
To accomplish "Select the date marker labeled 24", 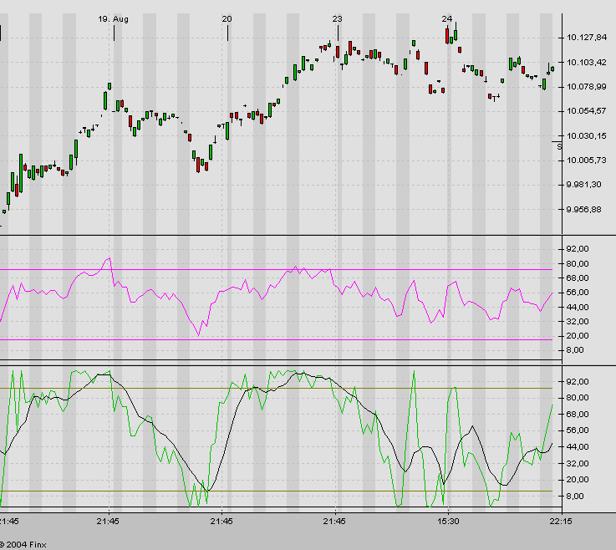I will coord(447,18).
